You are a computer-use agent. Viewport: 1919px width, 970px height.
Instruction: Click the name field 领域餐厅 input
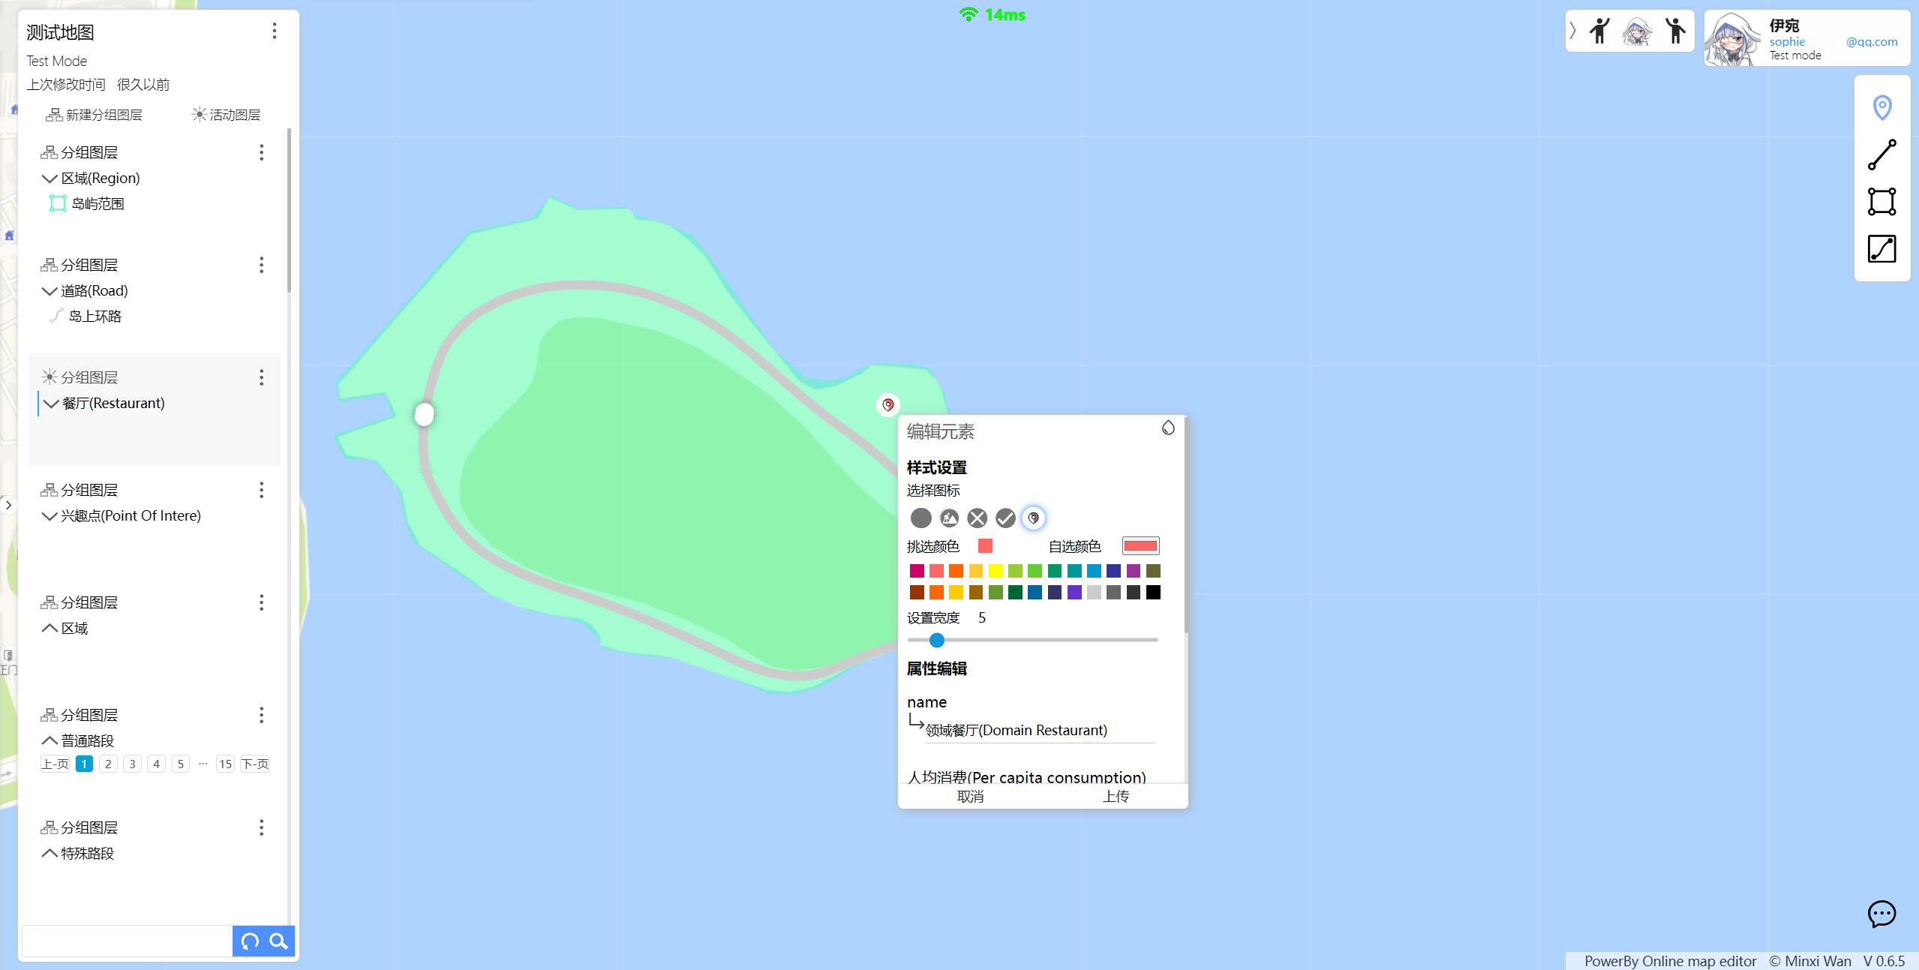tap(1039, 730)
